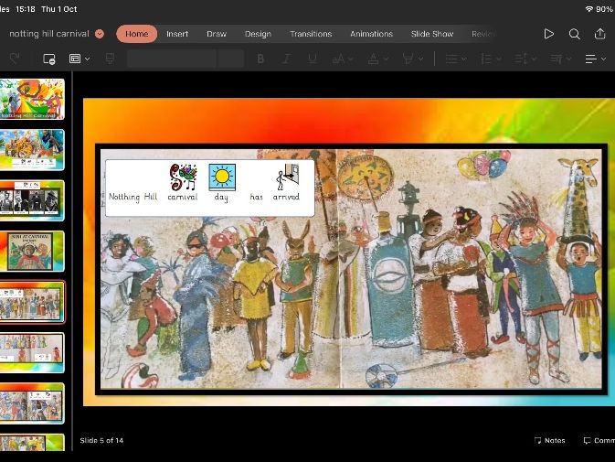Expand the highlight color chevron
The image size is (615, 462).
coord(420,59)
